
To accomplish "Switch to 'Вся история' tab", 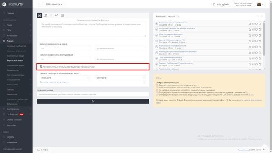I will coord(161,16).
